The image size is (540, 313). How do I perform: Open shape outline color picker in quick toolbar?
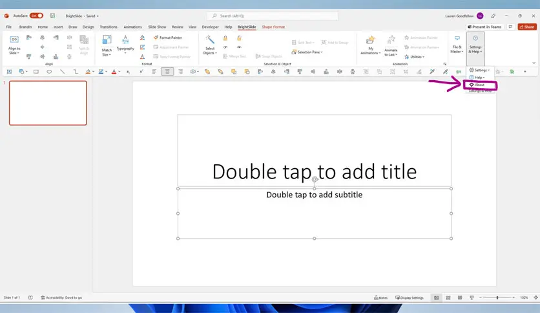point(102,72)
